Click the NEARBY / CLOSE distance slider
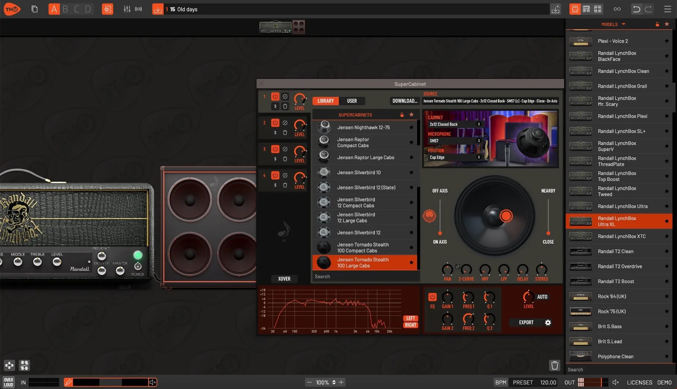This screenshot has height=389, width=677. tap(548, 217)
